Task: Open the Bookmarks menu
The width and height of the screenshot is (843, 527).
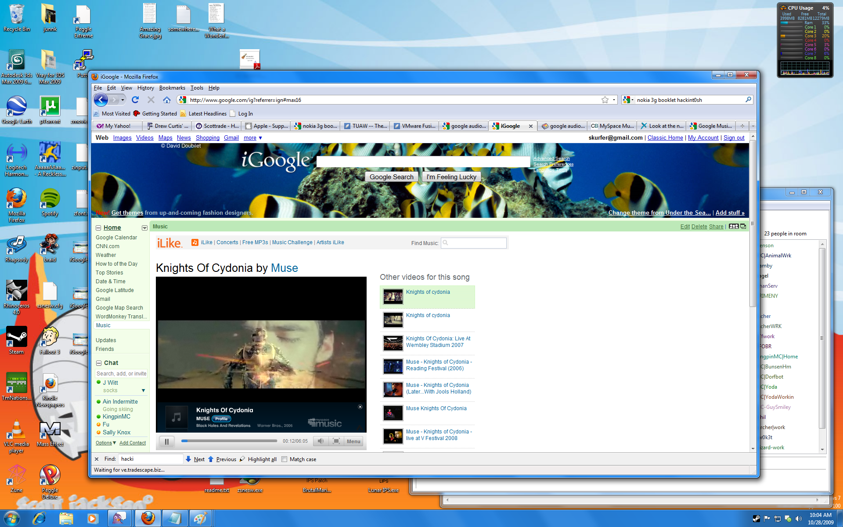Action: tap(172, 88)
